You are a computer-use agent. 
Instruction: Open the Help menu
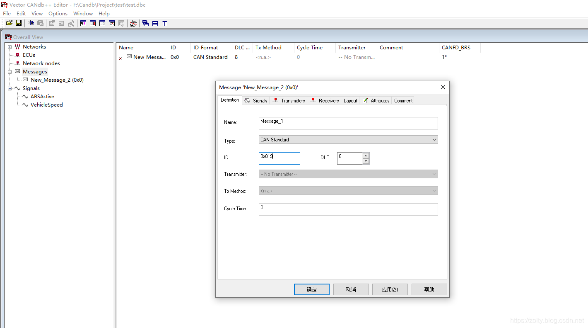tap(104, 14)
